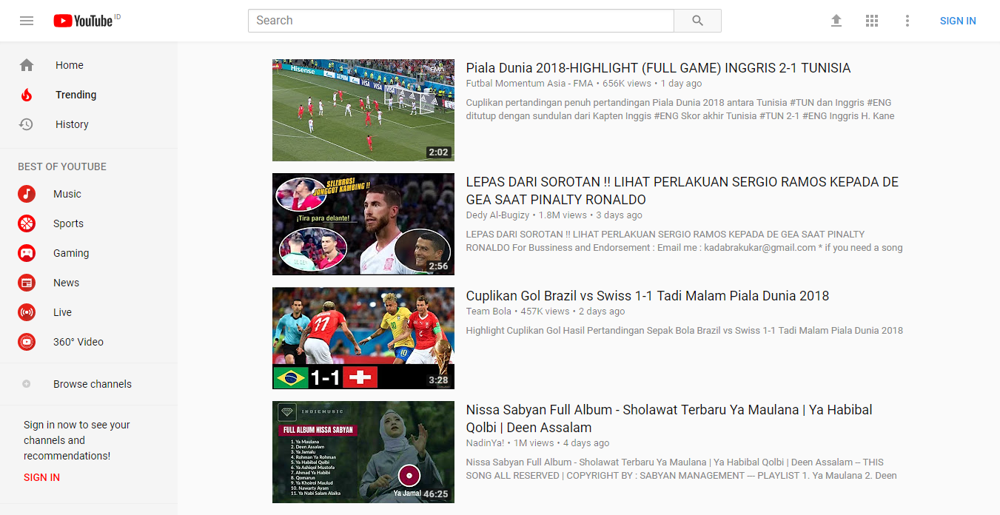Click the History clock icon
This screenshot has width=1000, height=515.
coord(27,124)
